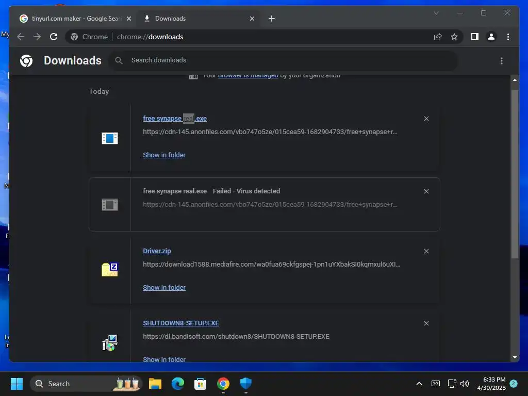The width and height of the screenshot is (528, 396).
Task: Click the bandisoft URL under SHUTDOWN8-SETUP.EXE
Action: (236, 336)
